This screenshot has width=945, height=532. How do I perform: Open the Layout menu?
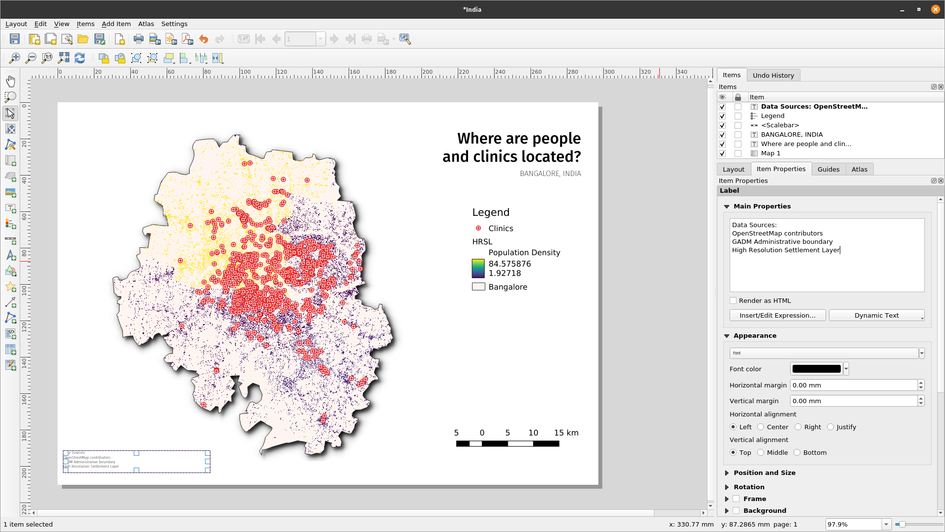16,24
